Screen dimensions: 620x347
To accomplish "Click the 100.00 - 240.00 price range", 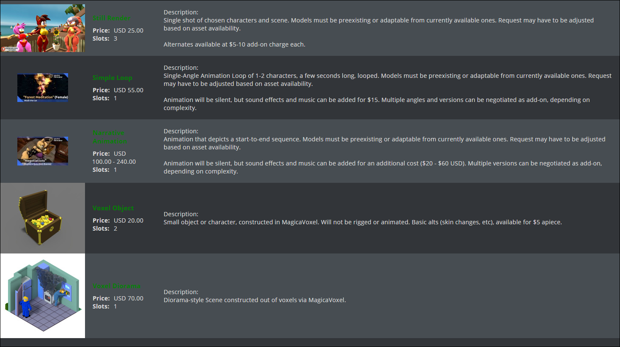I will [x=114, y=162].
